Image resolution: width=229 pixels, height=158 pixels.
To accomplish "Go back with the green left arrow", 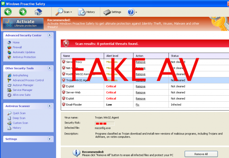I will pyautogui.click(x=8, y=12).
